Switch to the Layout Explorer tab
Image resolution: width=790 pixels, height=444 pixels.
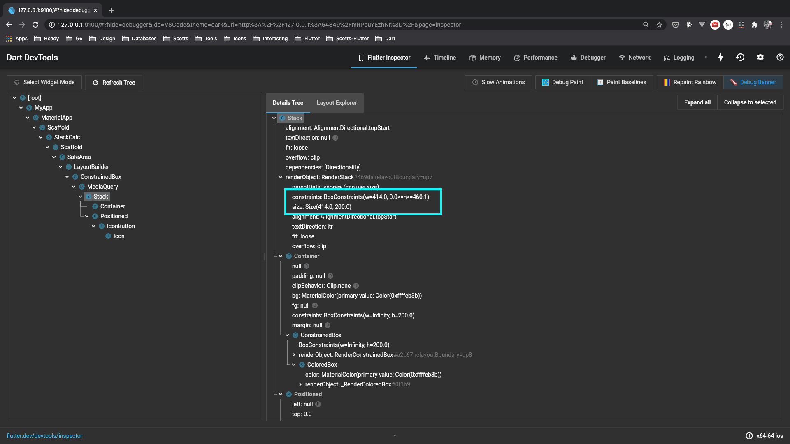[x=337, y=103]
